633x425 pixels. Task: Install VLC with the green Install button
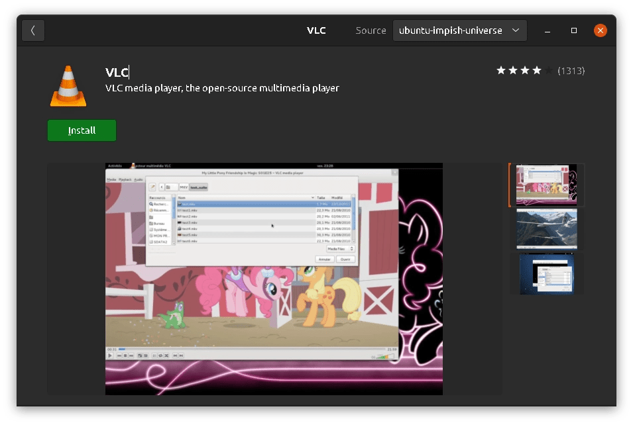82,130
